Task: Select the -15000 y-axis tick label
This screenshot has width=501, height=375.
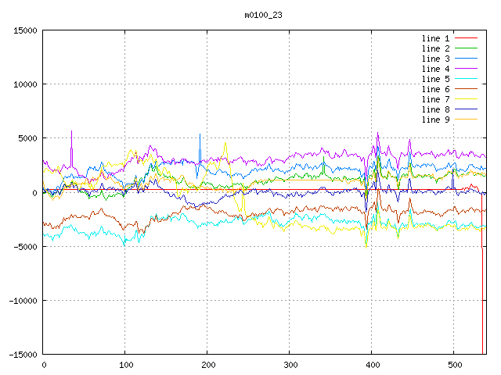Action: click(23, 355)
